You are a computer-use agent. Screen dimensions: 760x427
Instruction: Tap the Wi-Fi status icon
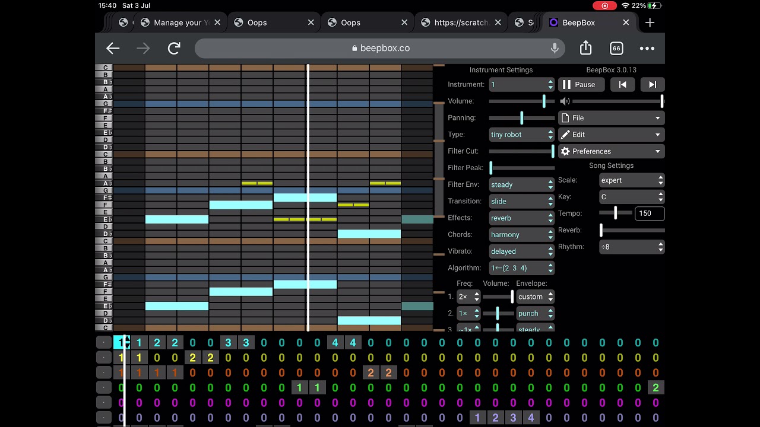625,5
